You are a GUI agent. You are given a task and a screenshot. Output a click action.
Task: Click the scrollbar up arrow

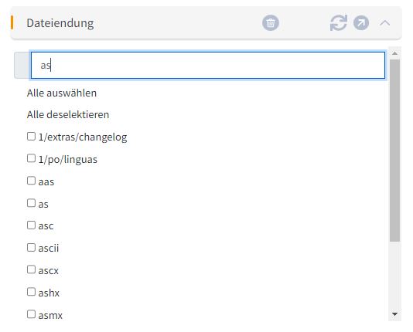394,53
